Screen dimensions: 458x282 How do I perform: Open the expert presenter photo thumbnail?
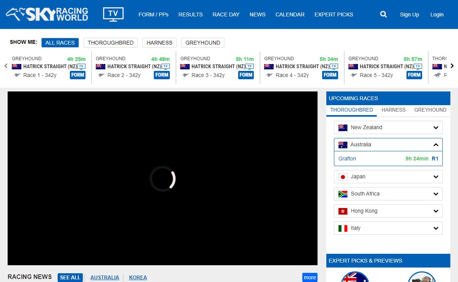422,277
